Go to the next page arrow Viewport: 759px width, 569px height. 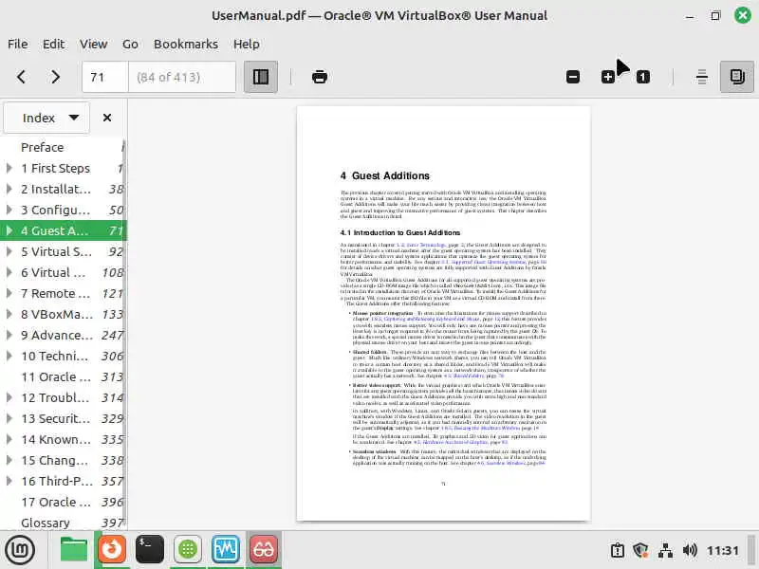tap(55, 77)
